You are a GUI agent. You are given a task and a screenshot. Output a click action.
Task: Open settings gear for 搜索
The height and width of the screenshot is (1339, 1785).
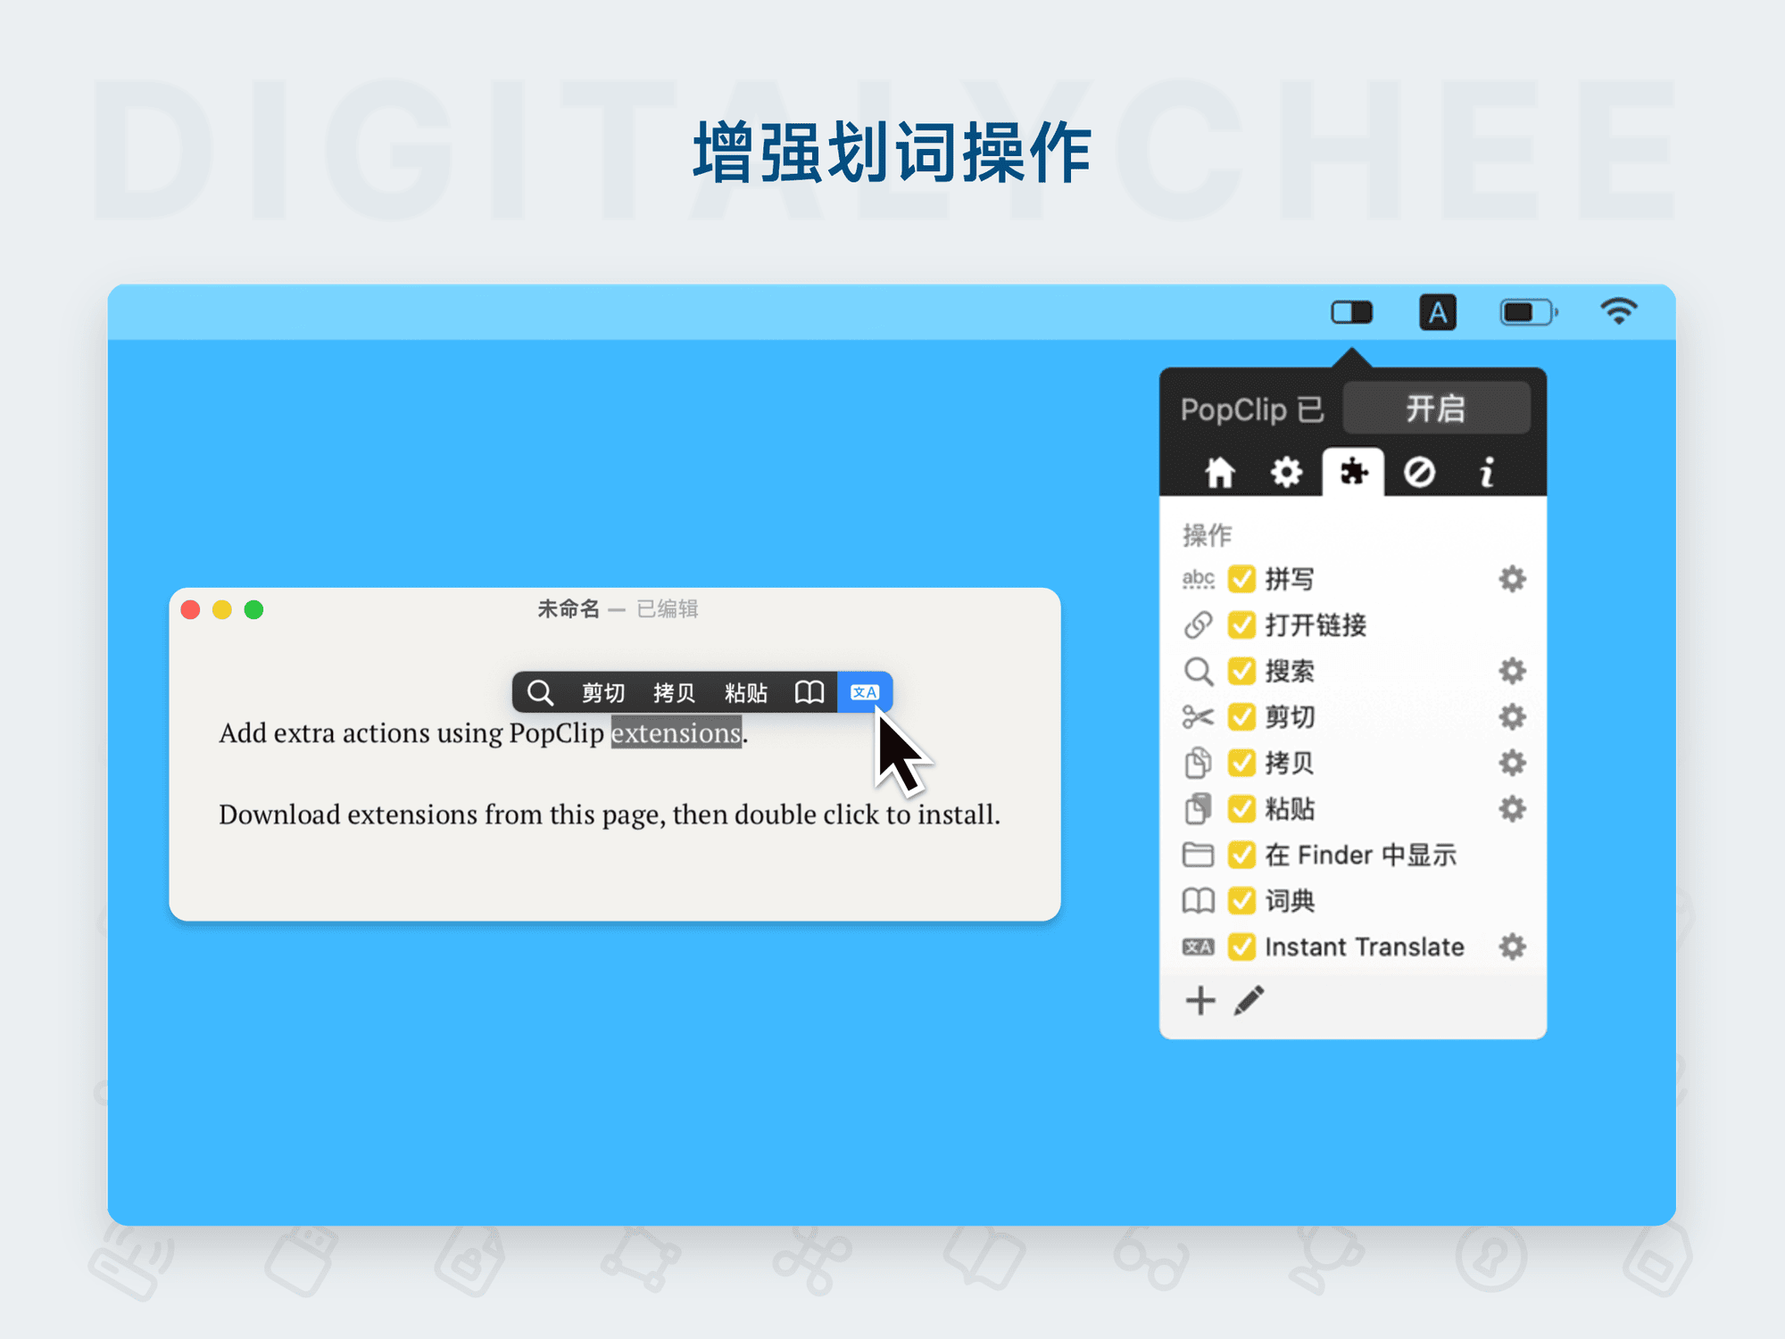[x=1512, y=671]
